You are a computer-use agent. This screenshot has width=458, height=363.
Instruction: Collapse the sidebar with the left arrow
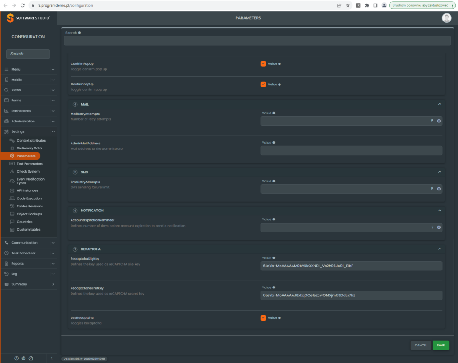click(x=51, y=358)
